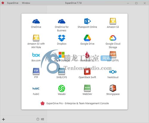Add a new drive with plus icon
Screen dimensions: 149x123
click(x=4, y=119)
